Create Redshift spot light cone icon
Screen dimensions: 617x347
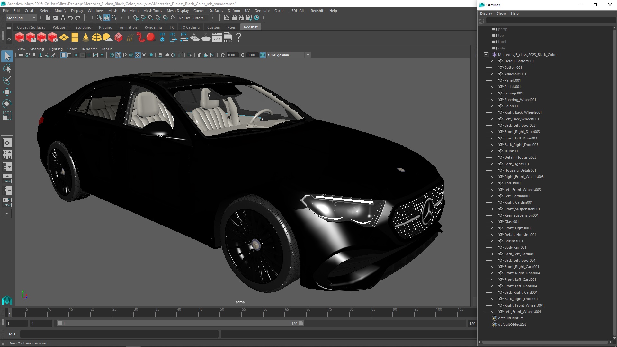tap(86, 38)
